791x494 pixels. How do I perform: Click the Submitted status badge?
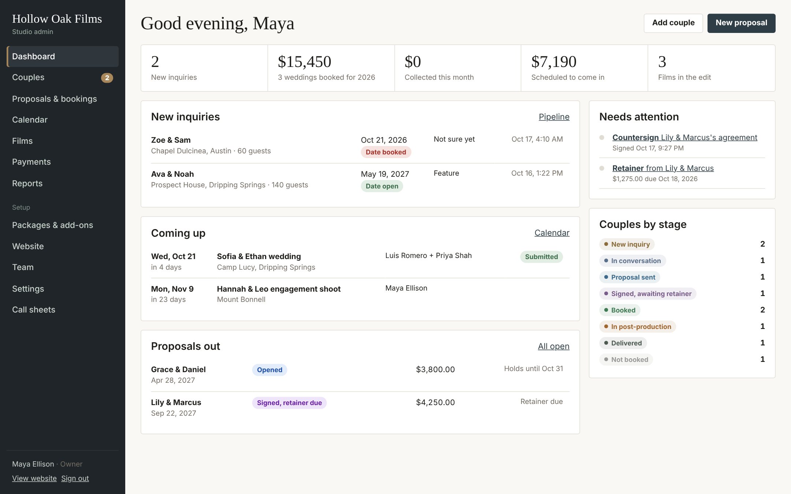tap(541, 257)
